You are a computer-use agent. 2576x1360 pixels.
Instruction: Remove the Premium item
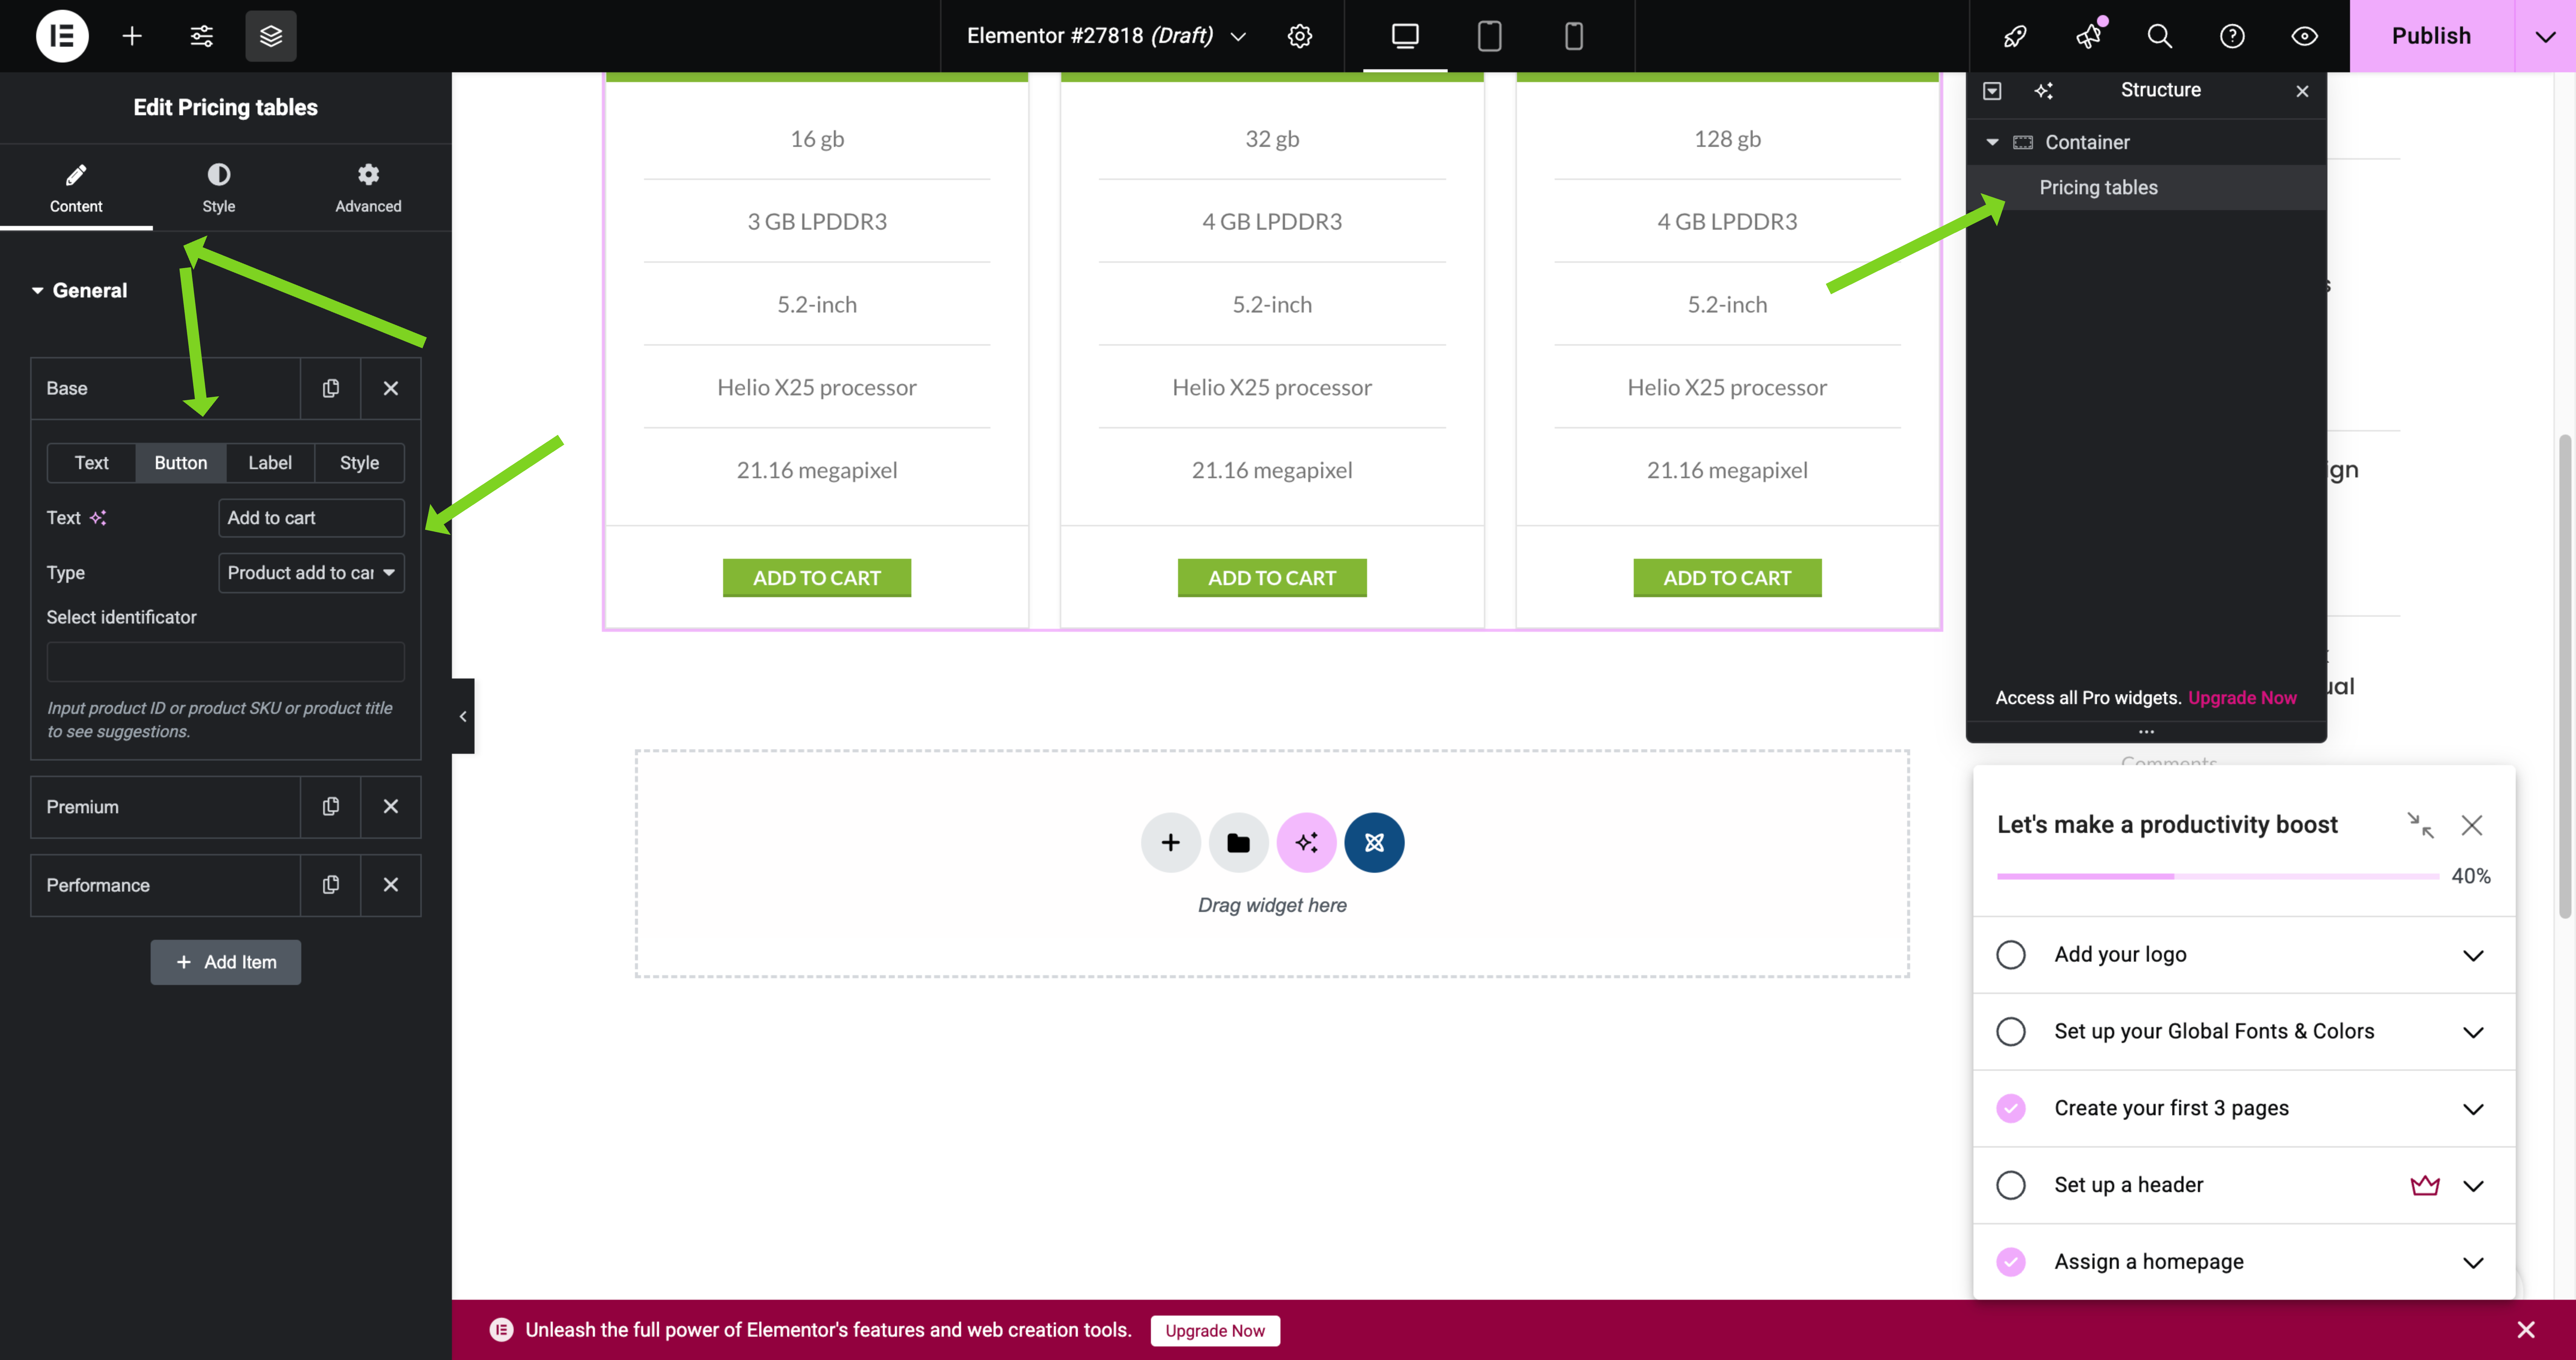click(x=391, y=806)
